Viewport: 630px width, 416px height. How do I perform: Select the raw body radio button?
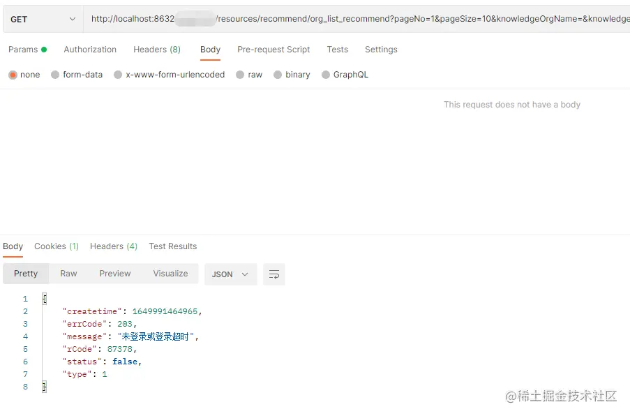[240, 75]
